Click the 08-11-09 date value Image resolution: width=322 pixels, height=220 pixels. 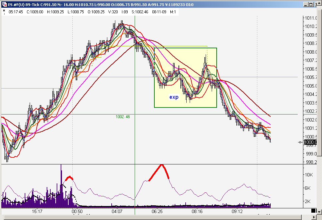(x=159, y=12)
